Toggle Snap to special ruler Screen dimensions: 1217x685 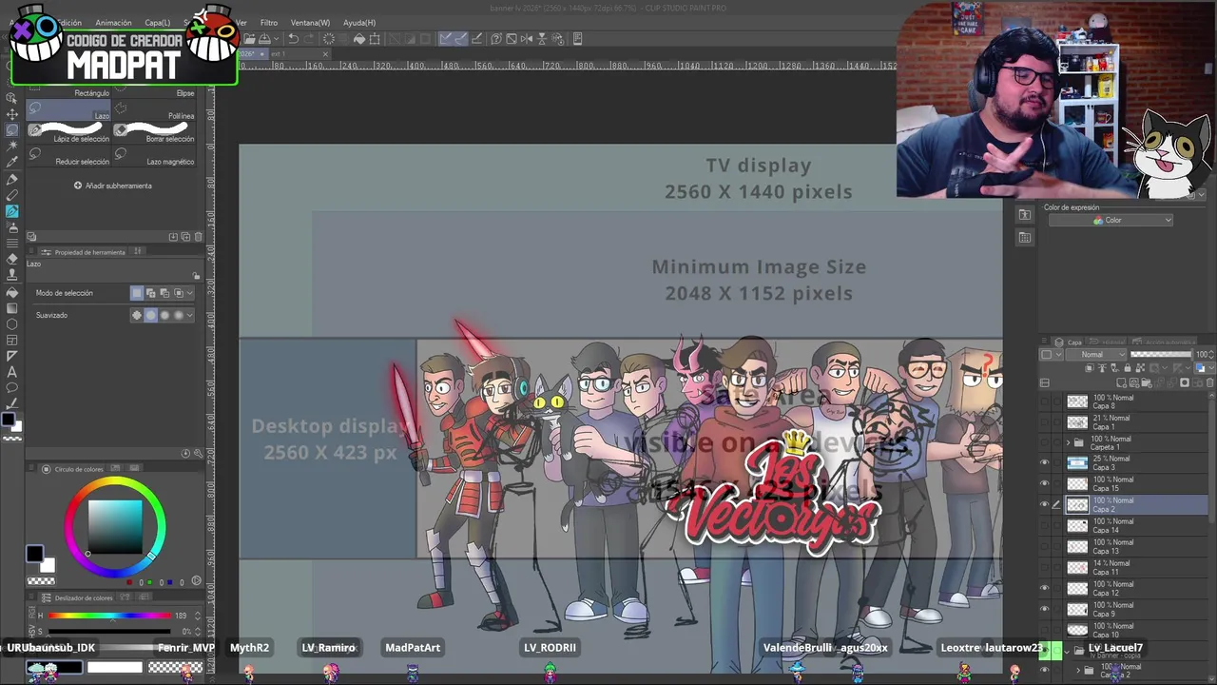[x=460, y=39]
